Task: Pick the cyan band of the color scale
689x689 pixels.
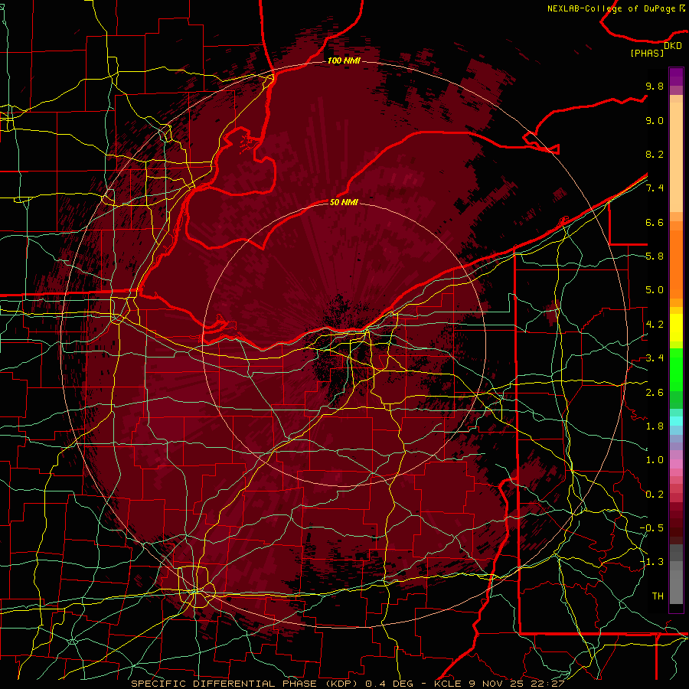Action: click(676, 421)
